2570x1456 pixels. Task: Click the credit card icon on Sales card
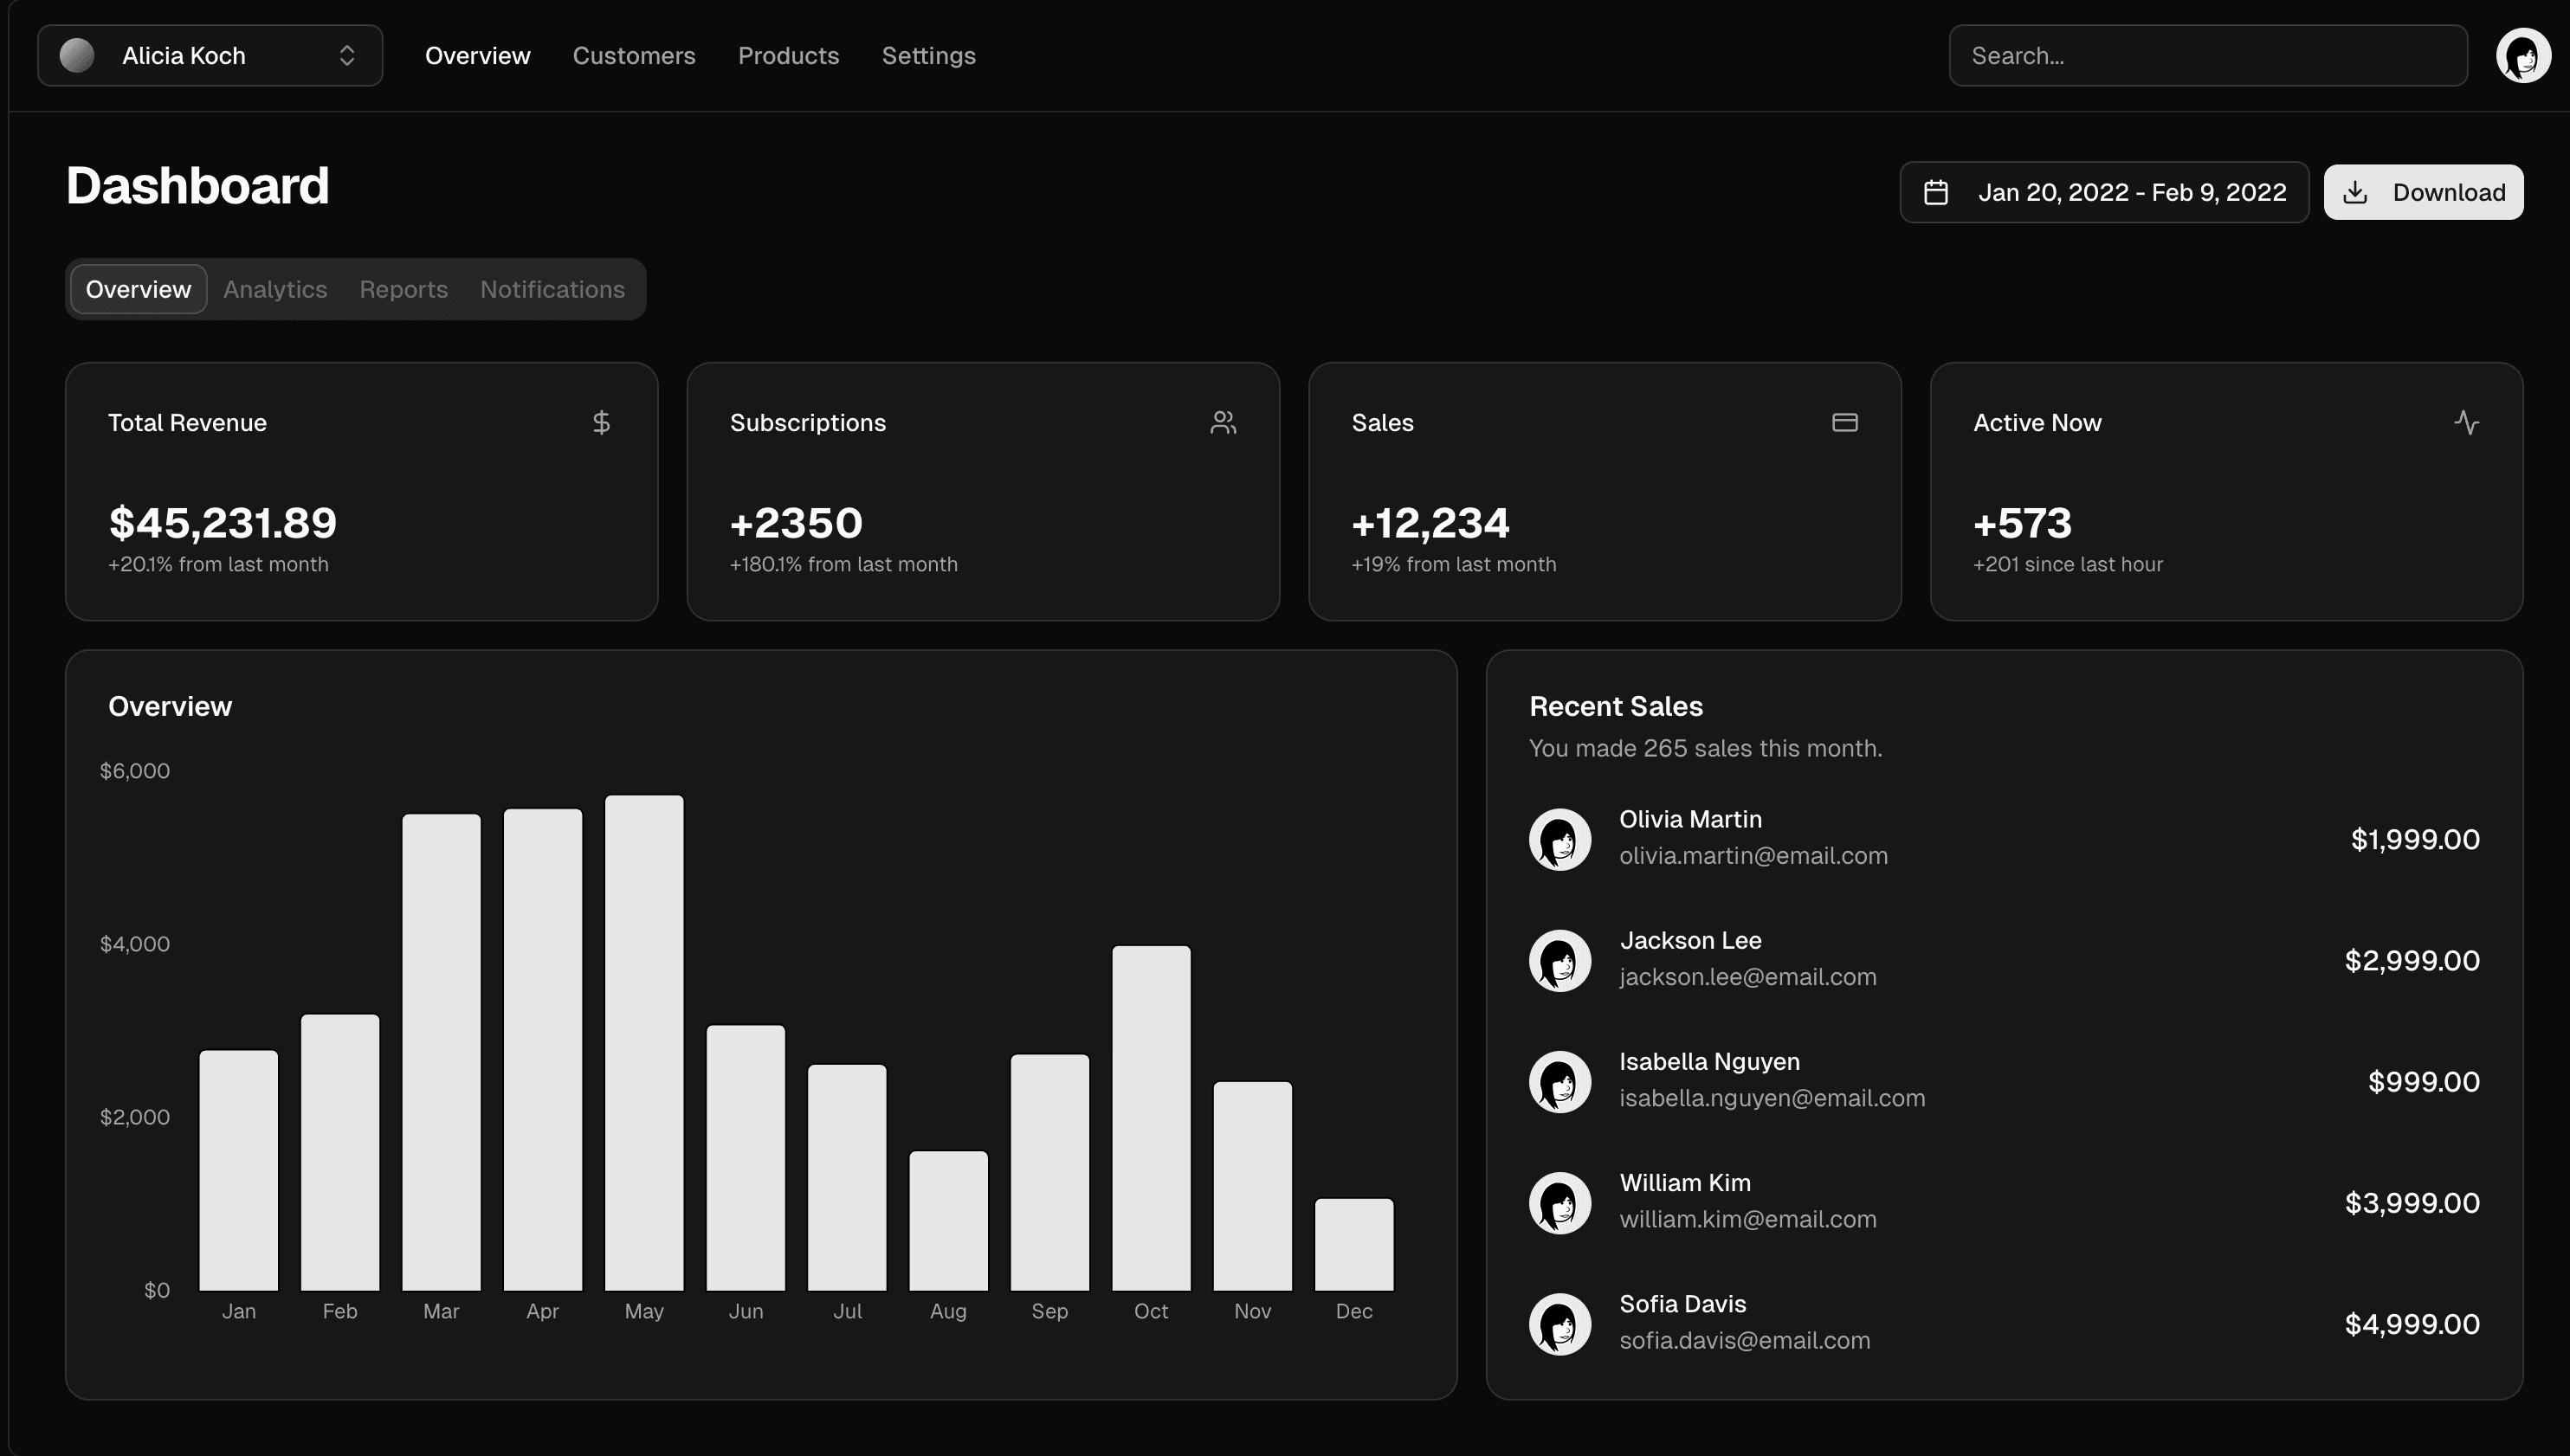pyautogui.click(x=1844, y=422)
